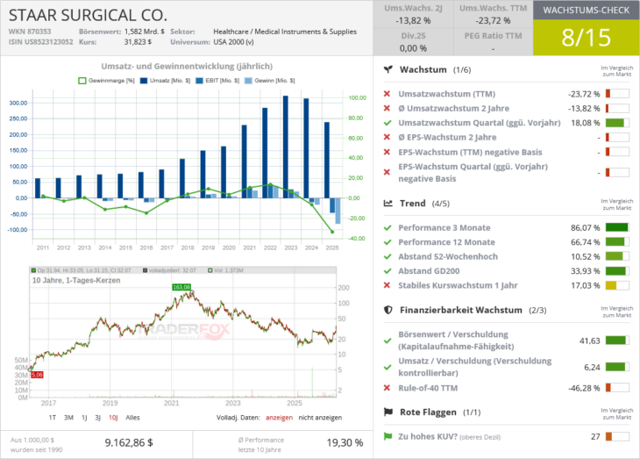640x459 pixels.
Task: Click the 19,30 % performance value
Action: coord(345,442)
